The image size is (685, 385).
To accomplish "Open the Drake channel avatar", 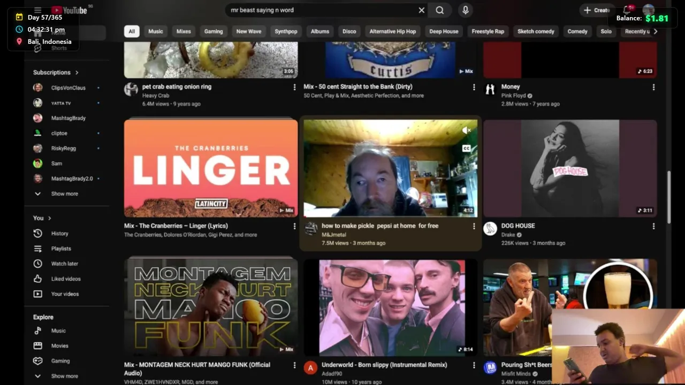I will coord(490,229).
